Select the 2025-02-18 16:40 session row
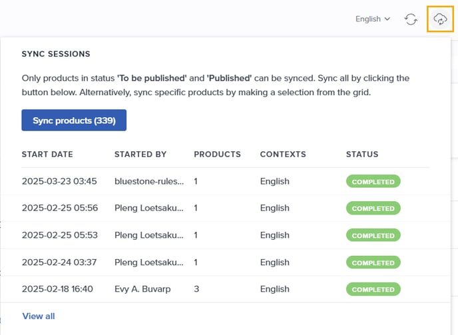Image resolution: width=458 pixels, height=335 pixels. click(225, 289)
